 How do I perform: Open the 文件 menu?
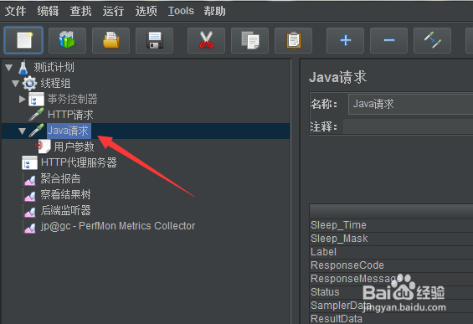pos(15,11)
